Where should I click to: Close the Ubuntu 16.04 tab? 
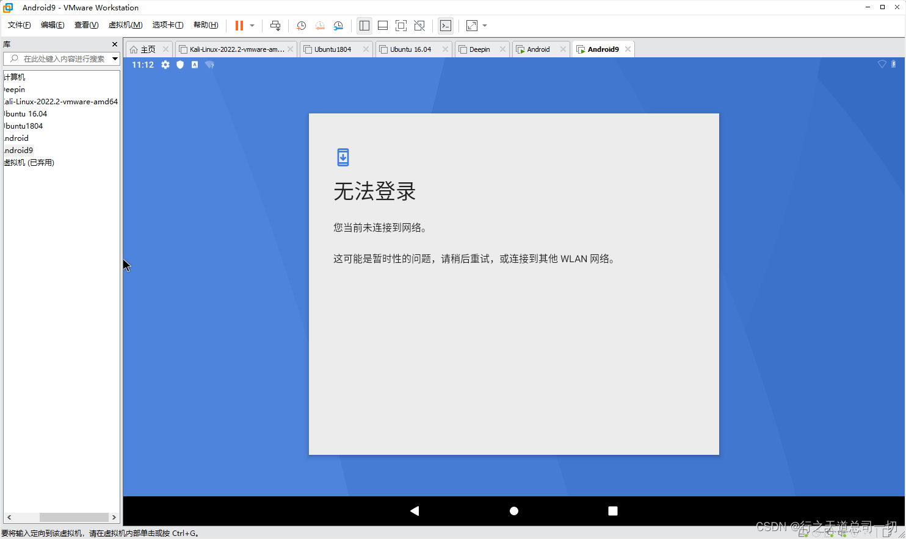[x=445, y=49]
